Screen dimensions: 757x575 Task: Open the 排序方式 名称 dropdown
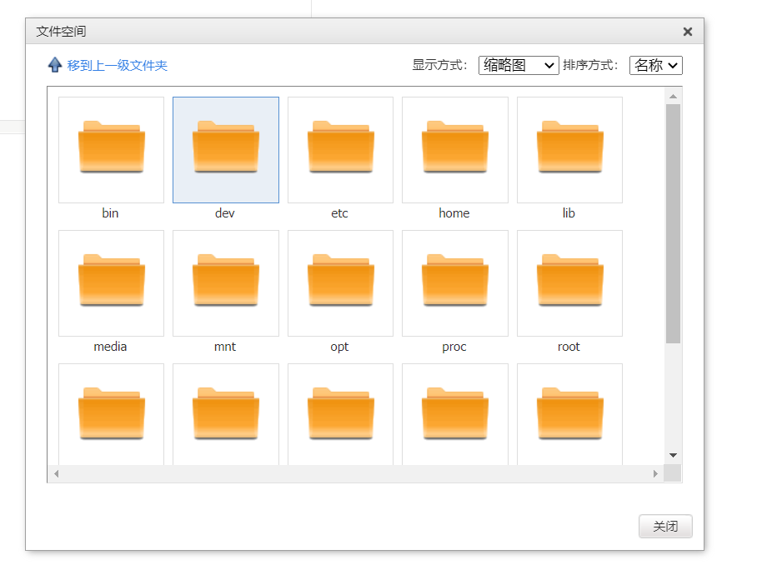655,65
